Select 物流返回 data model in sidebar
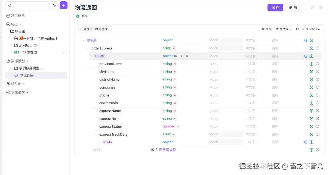 coord(36,75)
